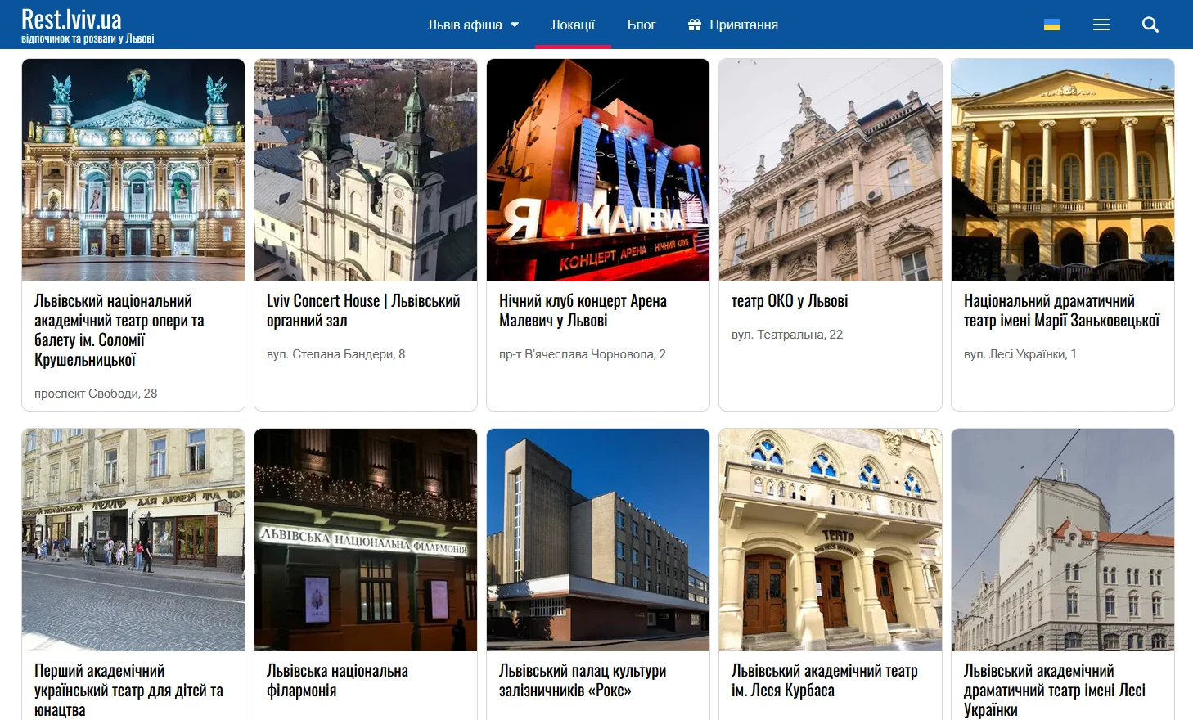Viewport: 1193px width, 720px height.
Task: Click the opera theater photo thumbnail
Action: pos(133,169)
